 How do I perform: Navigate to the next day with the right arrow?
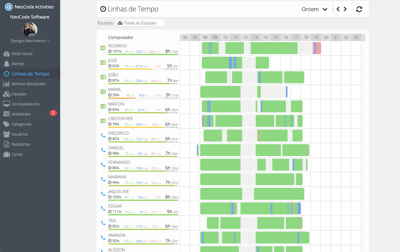pyautogui.click(x=345, y=9)
